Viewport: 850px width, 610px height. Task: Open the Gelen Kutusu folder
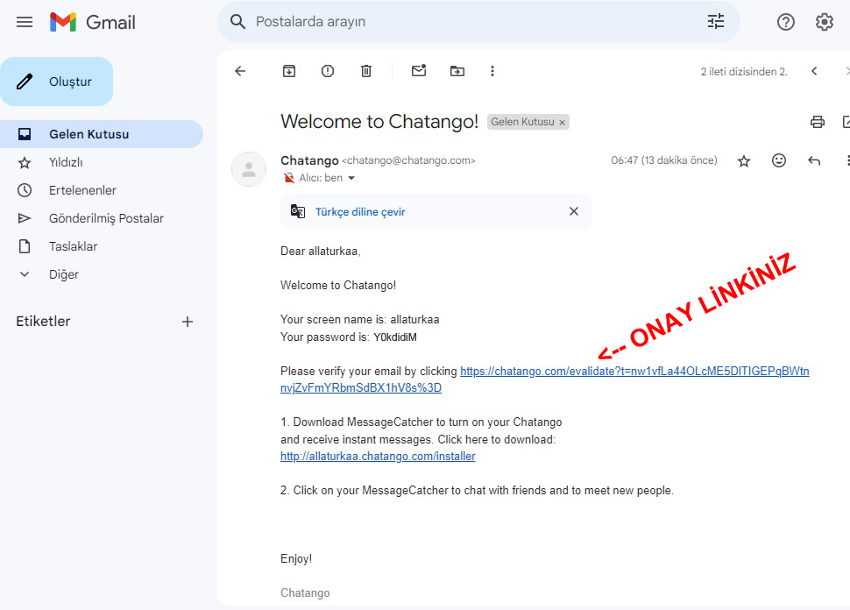(89, 134)
